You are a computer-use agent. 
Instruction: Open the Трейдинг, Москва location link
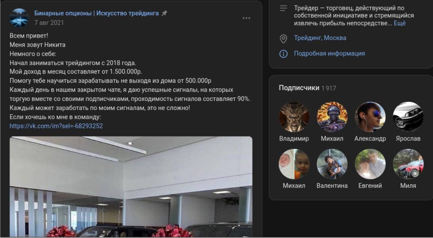320,38
